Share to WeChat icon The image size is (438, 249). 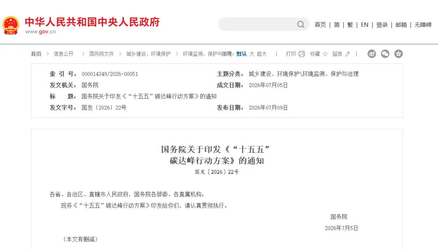coord(385,54)
